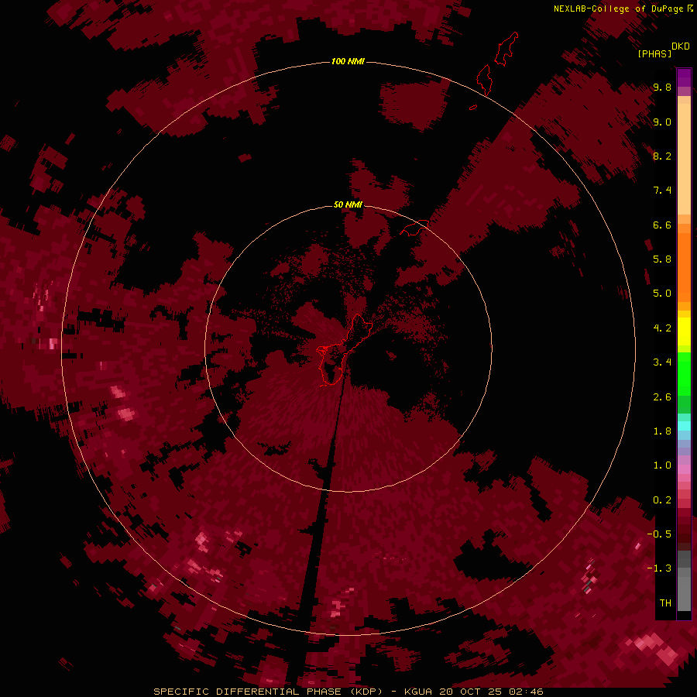Click the 8.2 value on color scale
Image resolution: width=697 pixels, height=697 pixels.
point(662,156)
